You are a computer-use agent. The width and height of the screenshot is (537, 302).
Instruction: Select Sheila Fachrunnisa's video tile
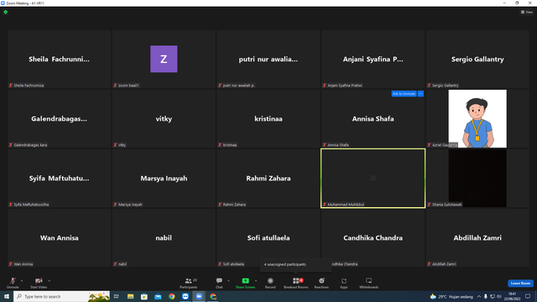60,60
